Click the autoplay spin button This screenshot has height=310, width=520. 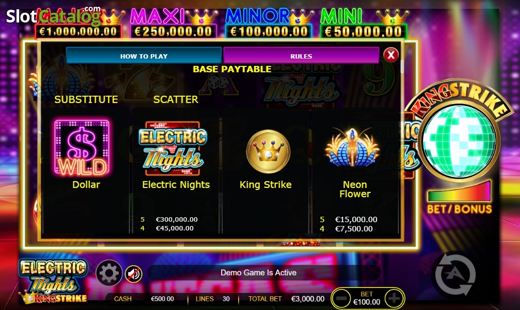[455, 274]
